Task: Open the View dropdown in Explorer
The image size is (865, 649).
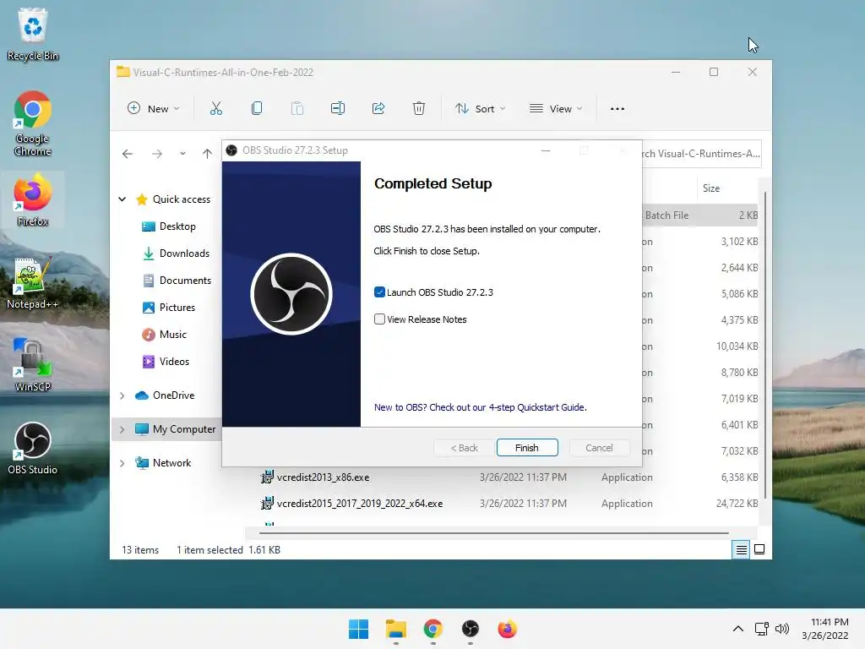Action: [556, 109]
